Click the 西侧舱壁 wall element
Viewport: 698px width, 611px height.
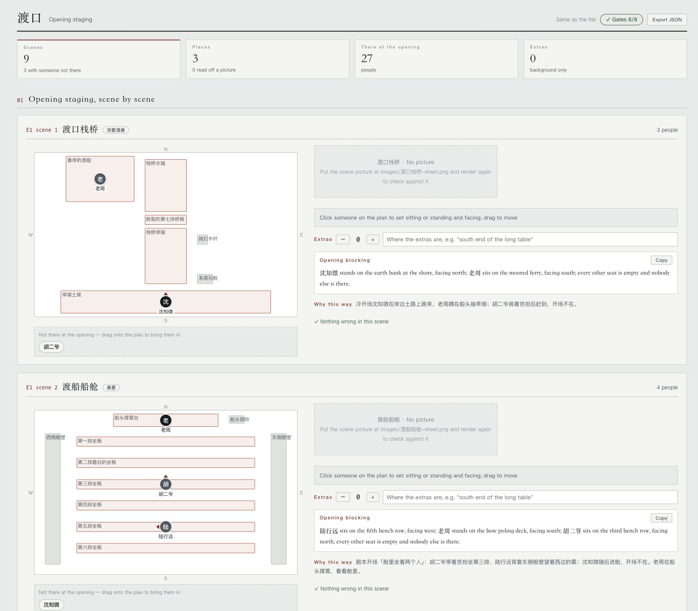(x=53, y=499)
